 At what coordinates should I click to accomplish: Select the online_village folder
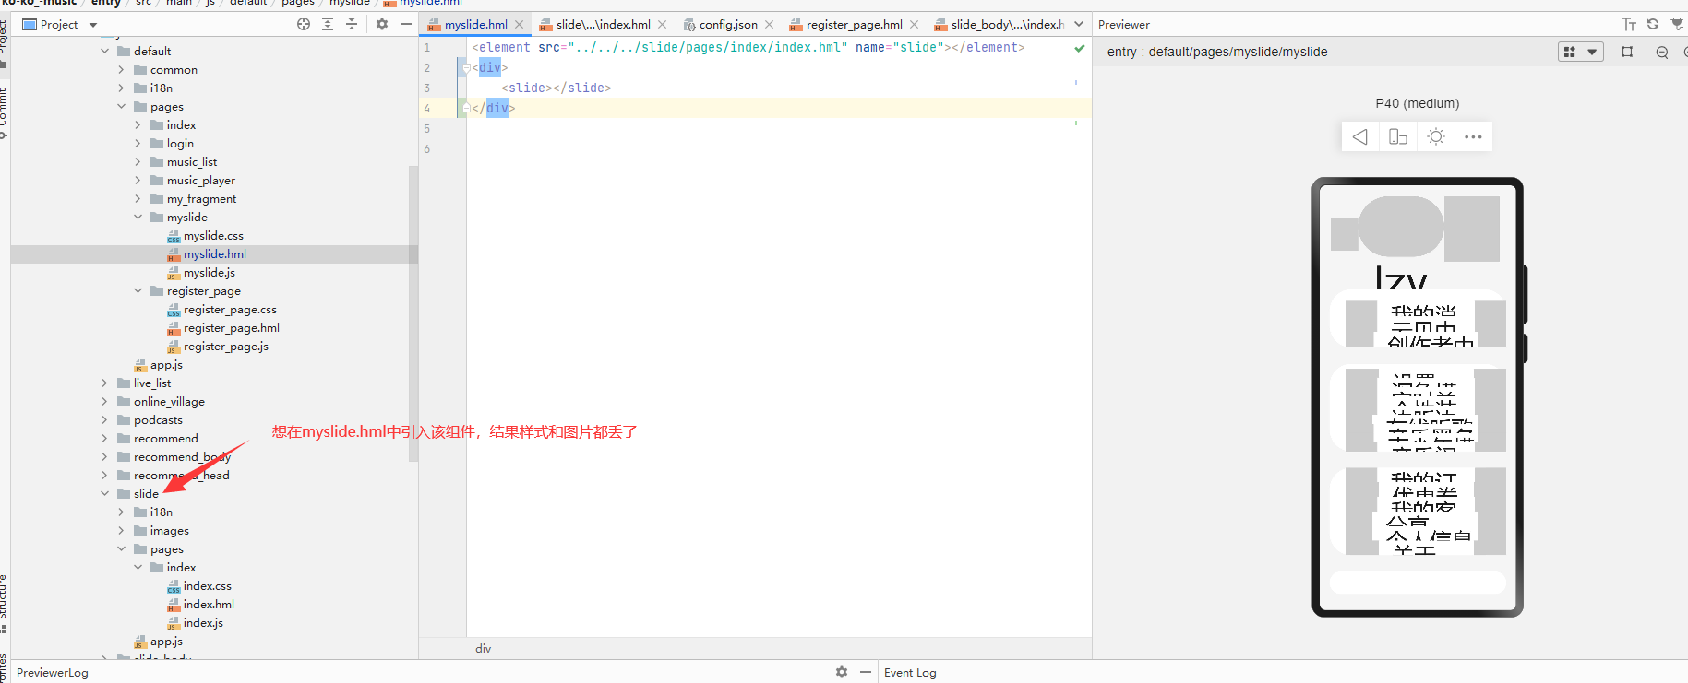tap(169, 402)
